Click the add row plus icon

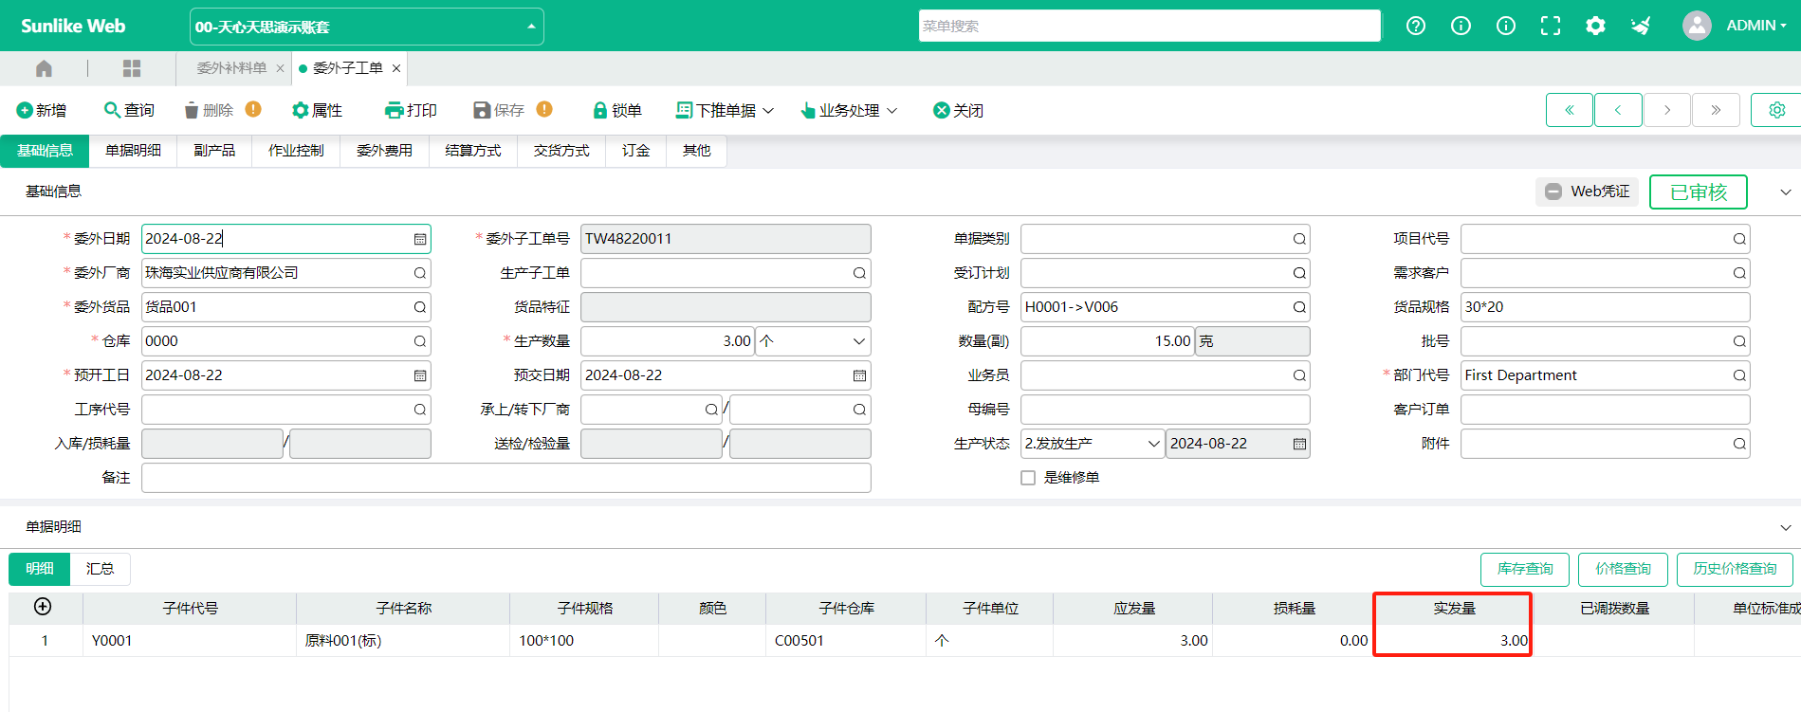[43, 607]
